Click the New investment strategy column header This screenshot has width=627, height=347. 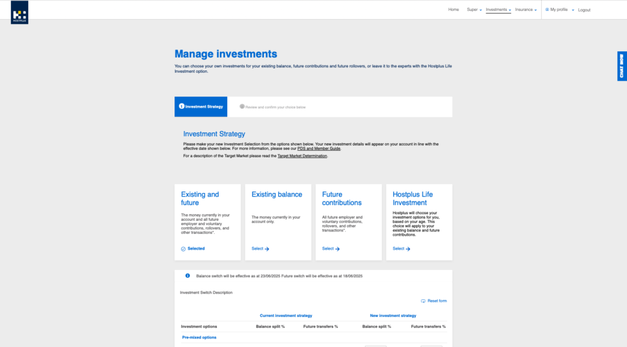393,316
